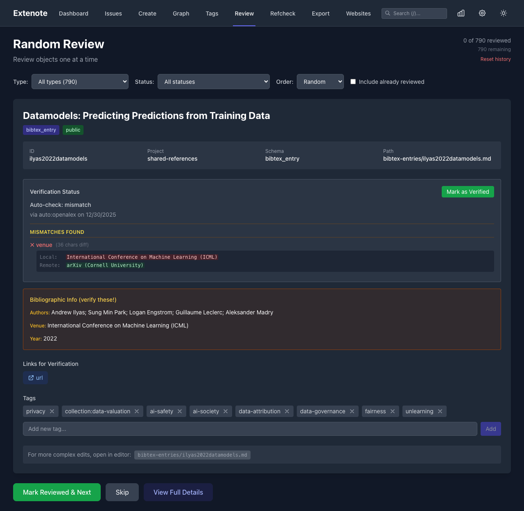Remove the privacy tag

click(x=52, y=411)
